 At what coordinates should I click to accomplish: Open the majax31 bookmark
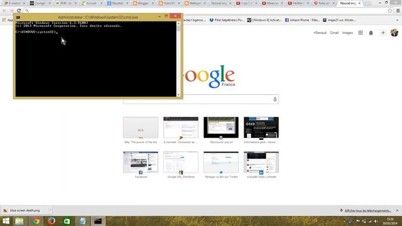click(x=339, y=20)
